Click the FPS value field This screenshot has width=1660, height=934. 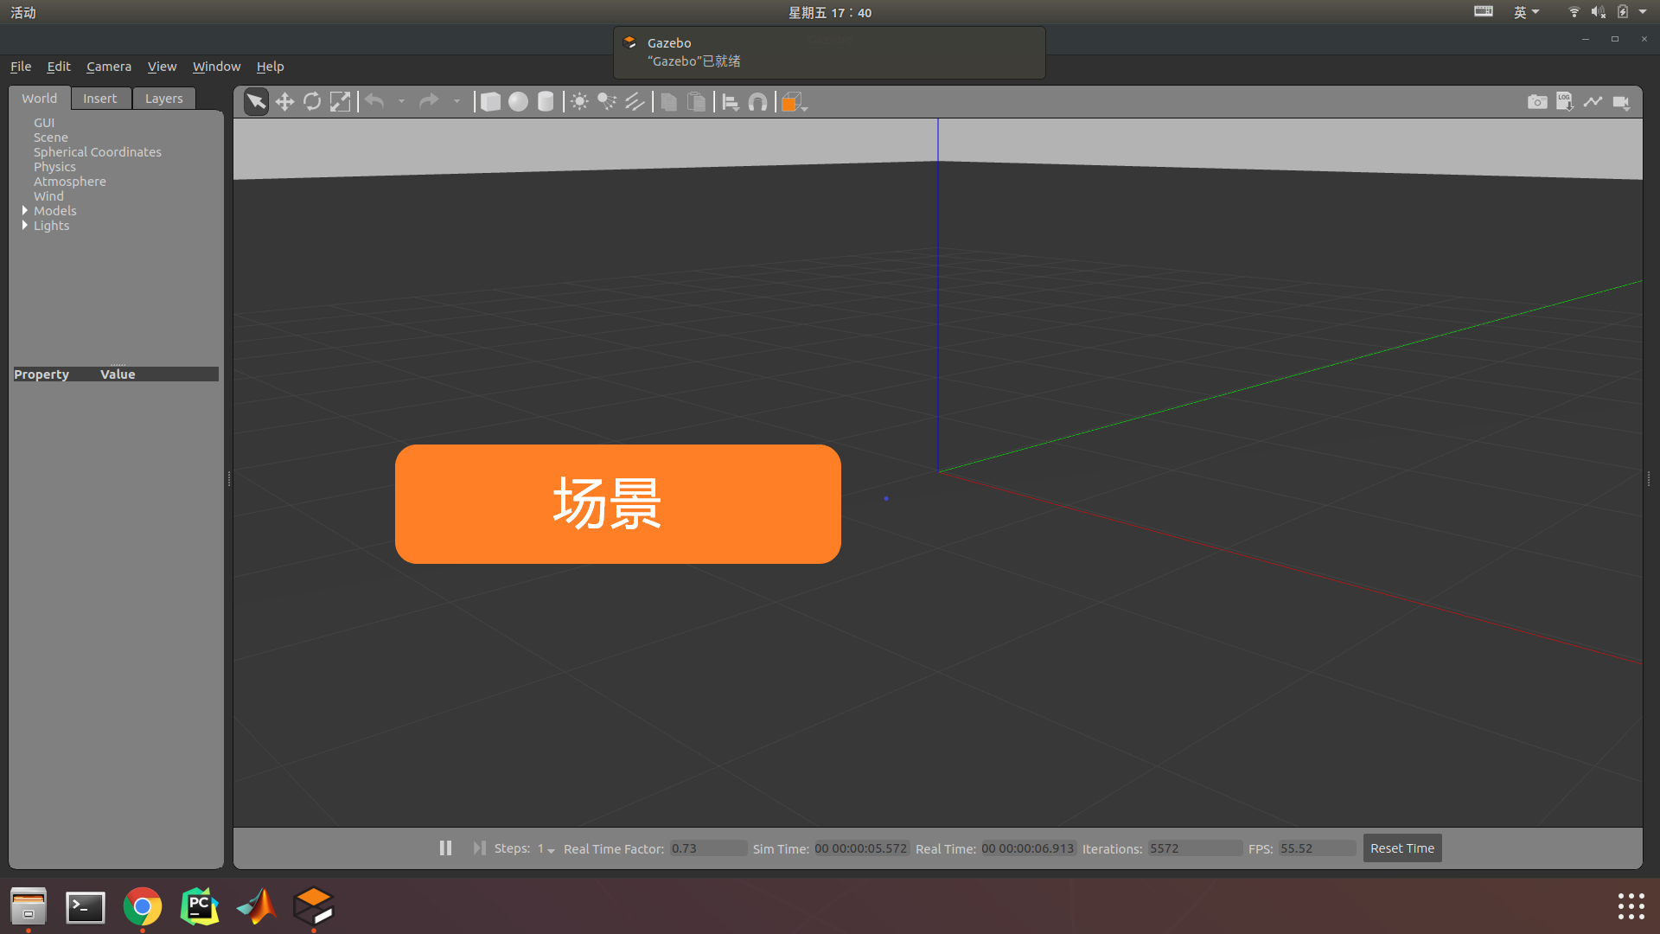point(1318,848)
